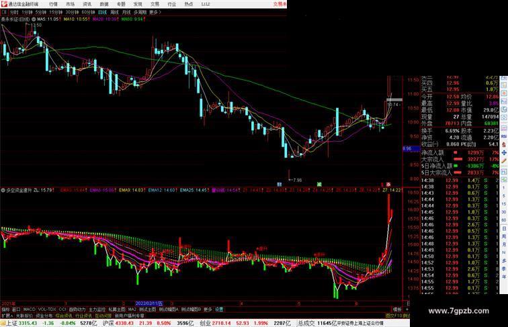
Task: Open the 数据 menu
Action: pyautogui.click(x=104, y=4)
